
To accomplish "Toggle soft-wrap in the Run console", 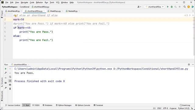I will pos(10,77).
